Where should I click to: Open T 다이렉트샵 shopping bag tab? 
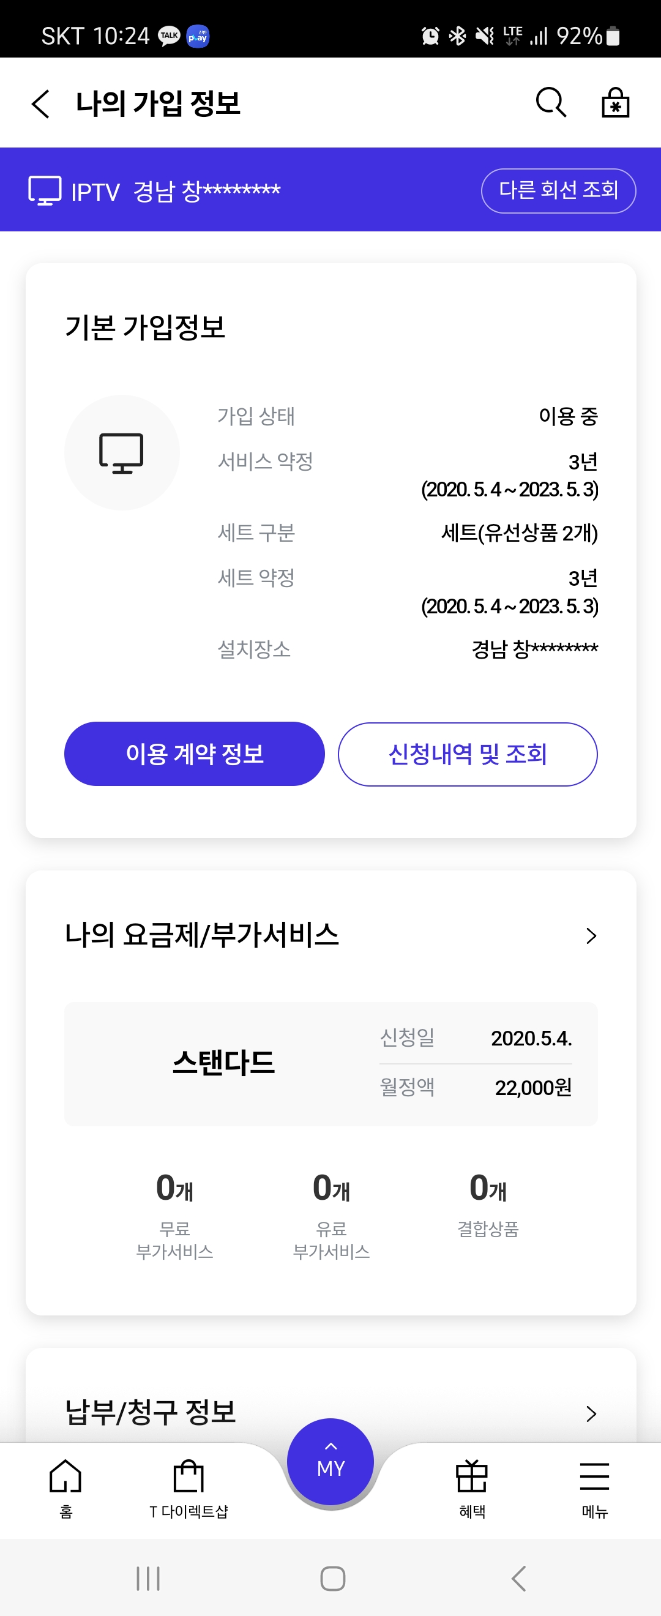pyautogui.click(x=189, y=1489)
